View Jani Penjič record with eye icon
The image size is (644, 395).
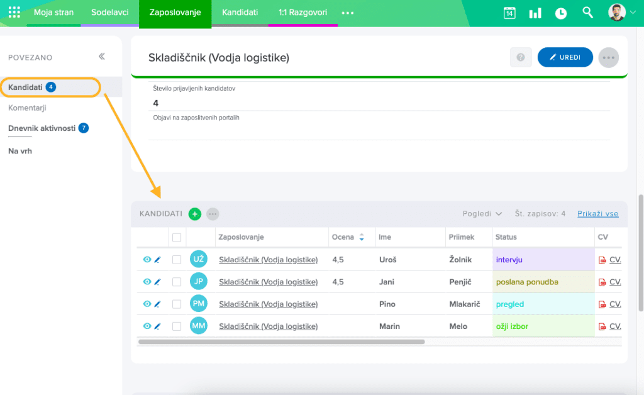147,282
